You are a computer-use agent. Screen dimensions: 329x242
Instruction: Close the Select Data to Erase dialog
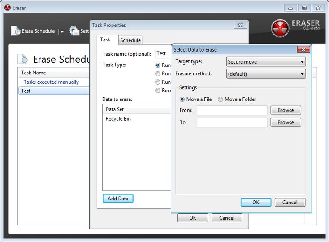[303, 49]
